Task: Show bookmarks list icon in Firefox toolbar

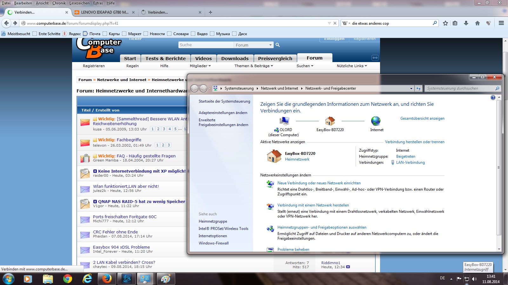Action: [455, 23]
